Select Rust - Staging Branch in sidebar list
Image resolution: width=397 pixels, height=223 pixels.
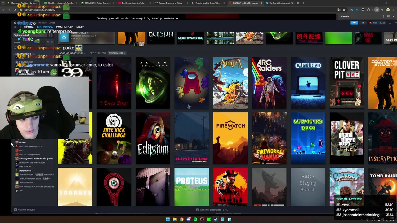point(29,154)
